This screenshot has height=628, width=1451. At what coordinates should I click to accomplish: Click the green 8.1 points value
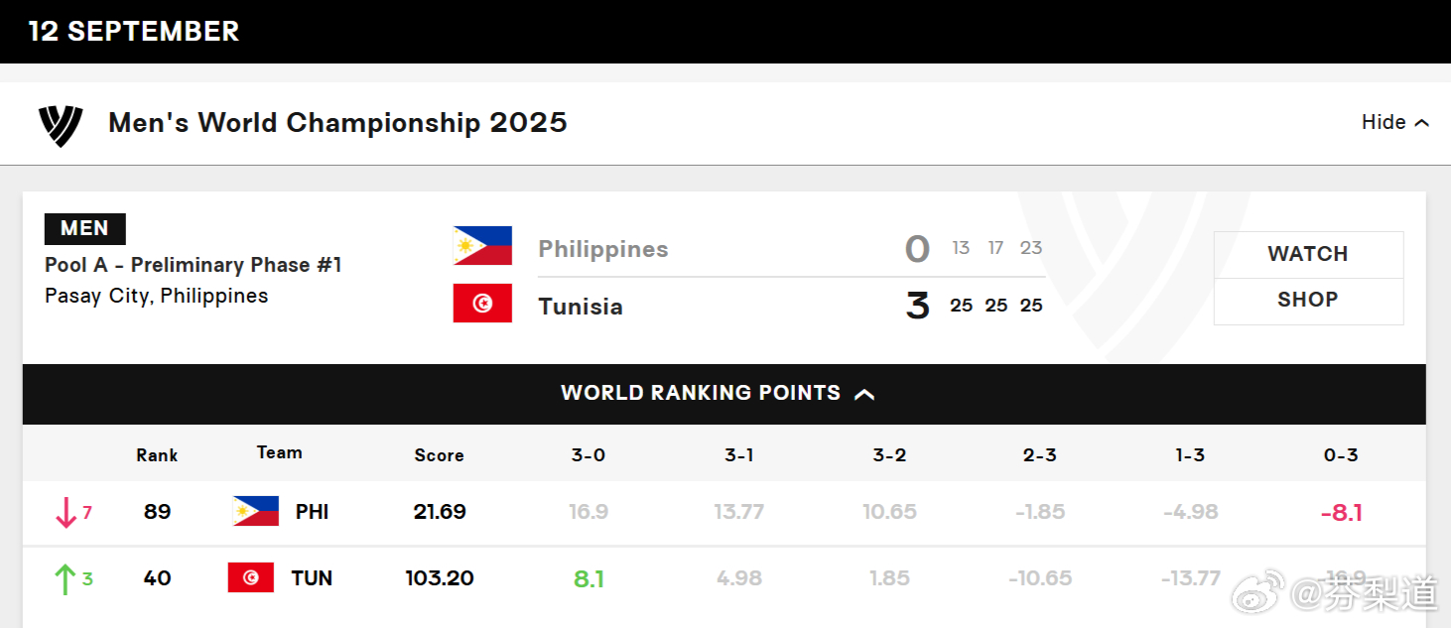[x=589, y=579]
